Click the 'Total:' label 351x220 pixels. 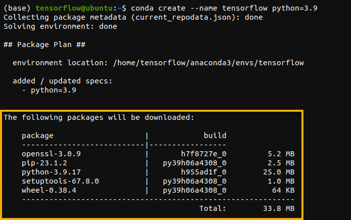(x=212, y=208)
